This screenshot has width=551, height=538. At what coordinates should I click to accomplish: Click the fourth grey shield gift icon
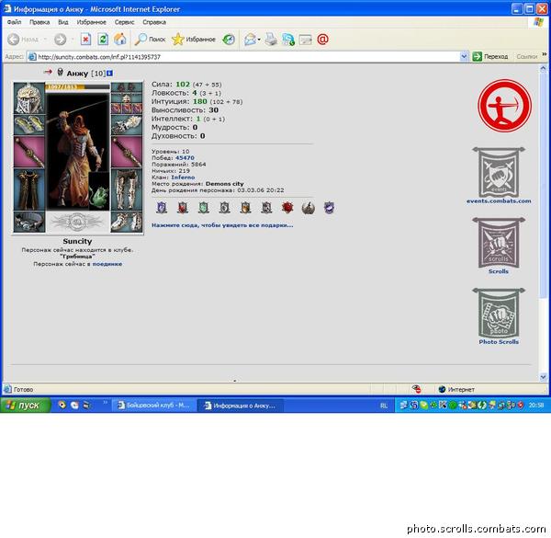225,208
